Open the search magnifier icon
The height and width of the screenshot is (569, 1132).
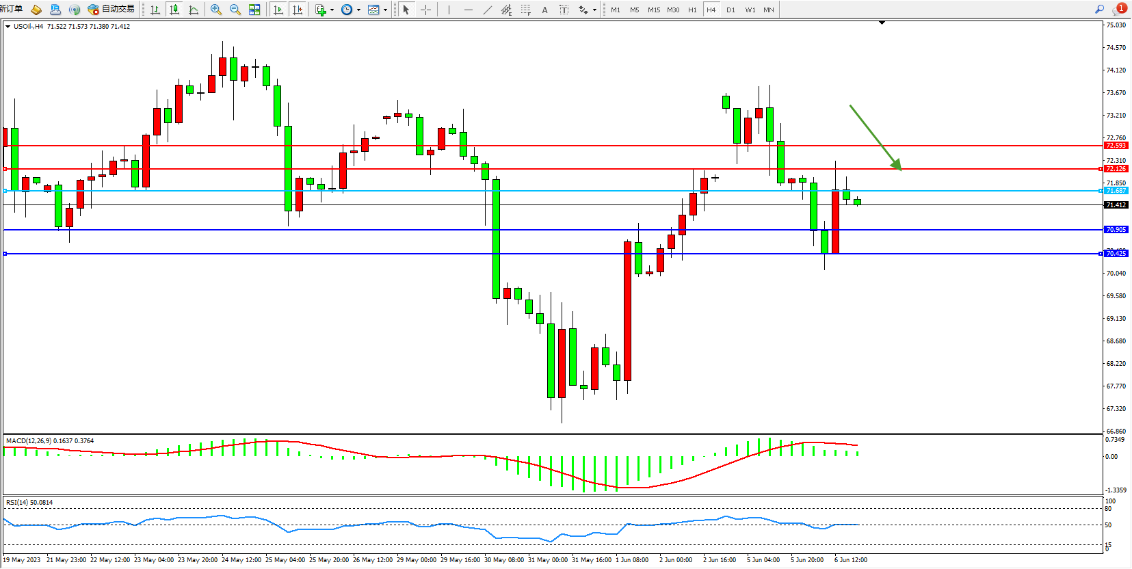point(1099,9)
